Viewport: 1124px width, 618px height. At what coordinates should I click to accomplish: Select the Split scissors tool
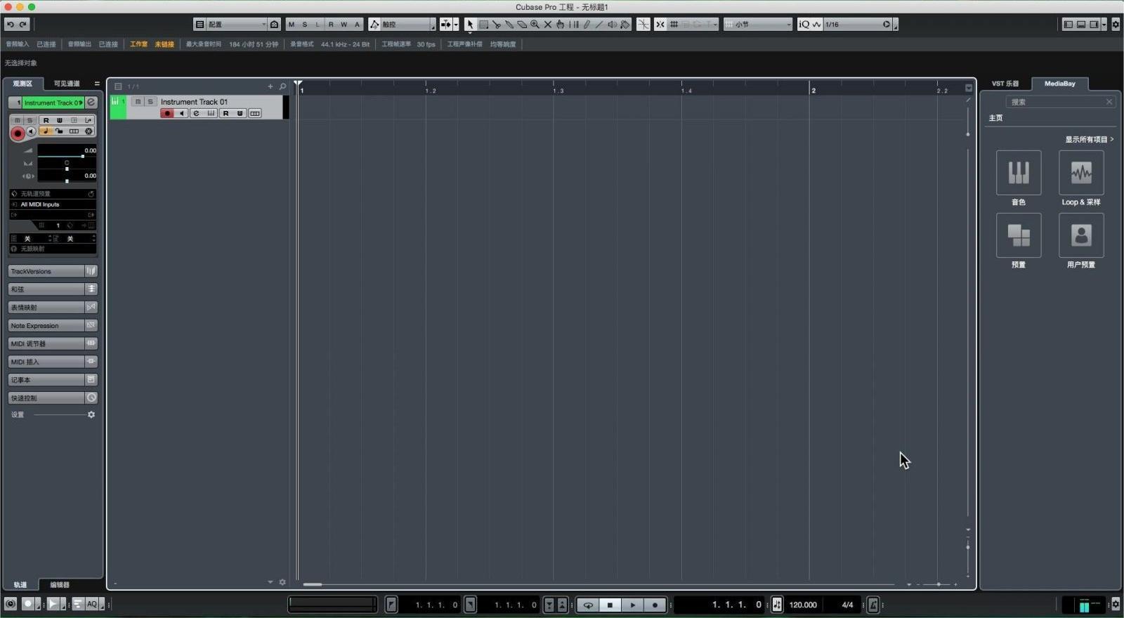click(496, 25)
